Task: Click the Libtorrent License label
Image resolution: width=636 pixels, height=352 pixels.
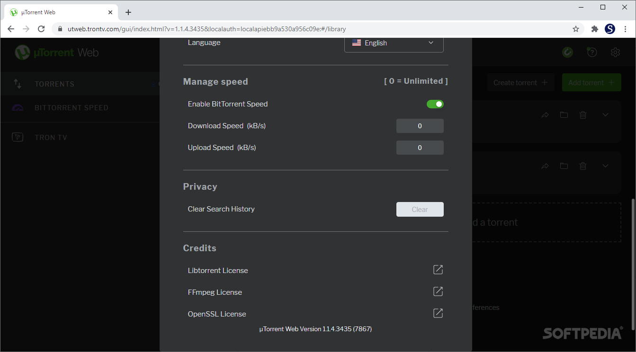Action: point(218,271)
